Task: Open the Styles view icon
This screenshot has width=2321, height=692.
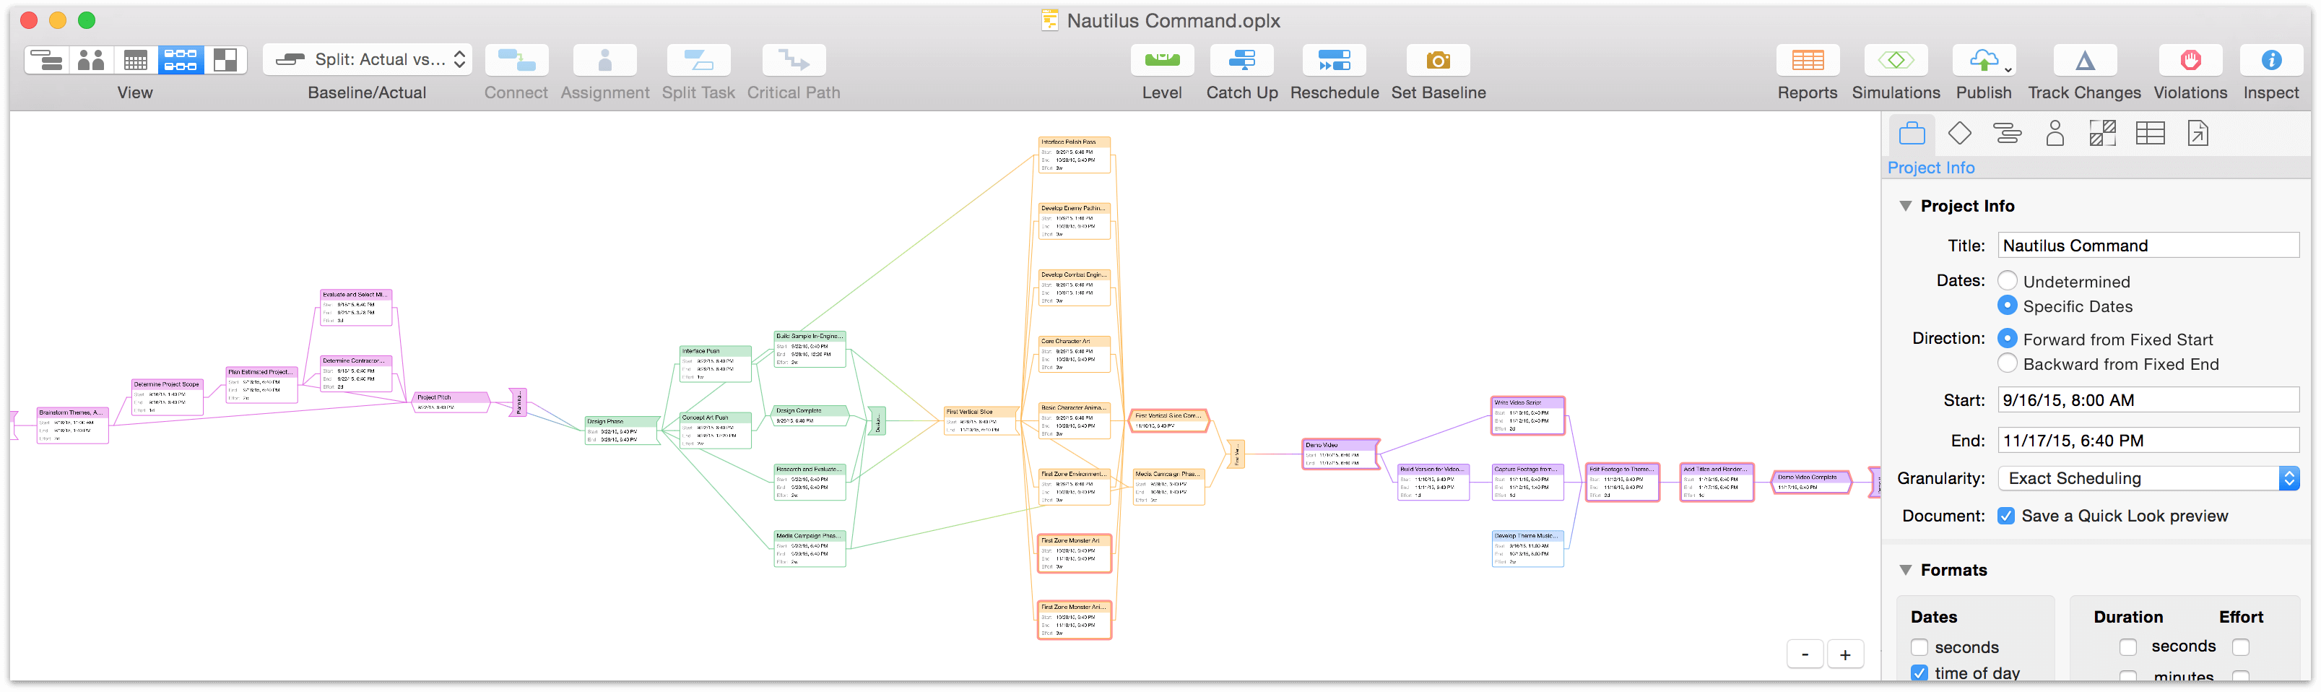Action: [x=225, y=61]
